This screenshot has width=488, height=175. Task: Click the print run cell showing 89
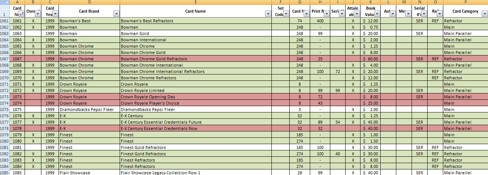pos(320,122)
